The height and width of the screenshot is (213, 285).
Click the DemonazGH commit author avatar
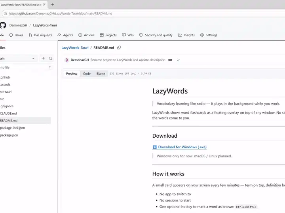67,60
